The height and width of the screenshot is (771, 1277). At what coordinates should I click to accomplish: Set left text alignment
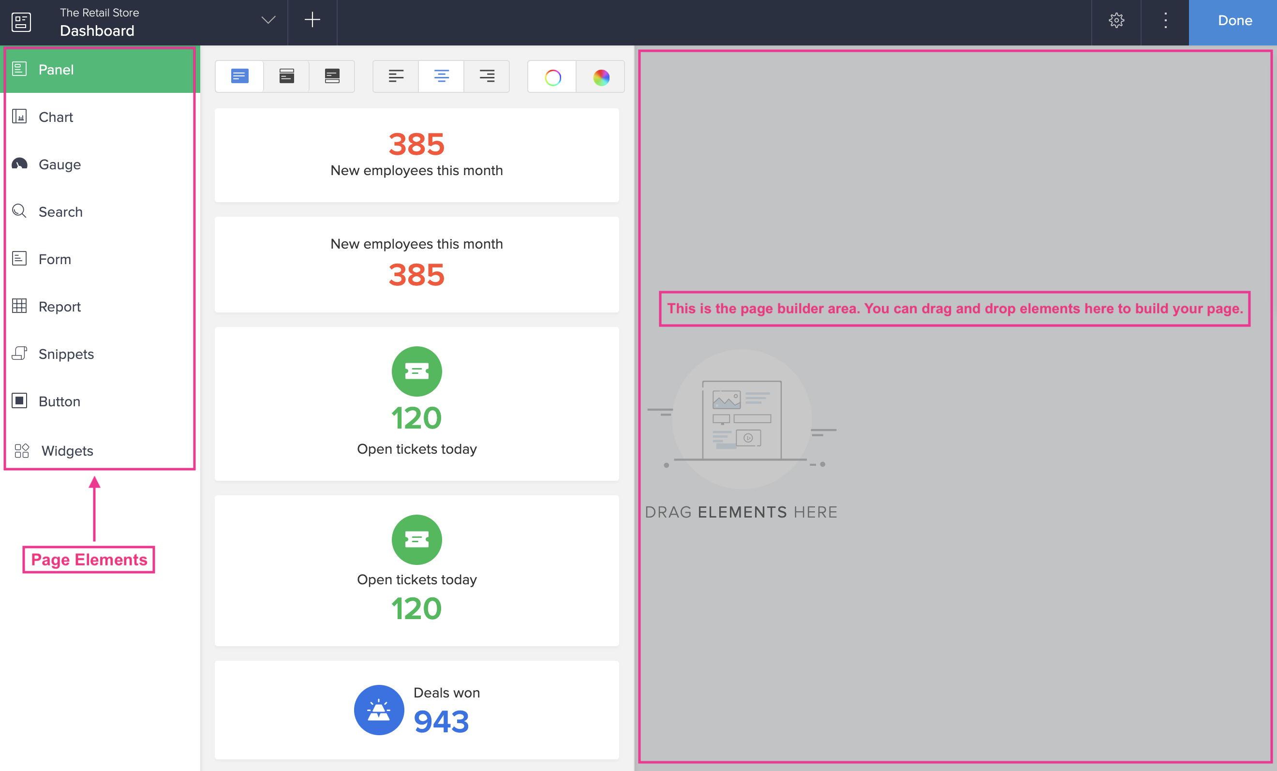click(x=396, y=77)
